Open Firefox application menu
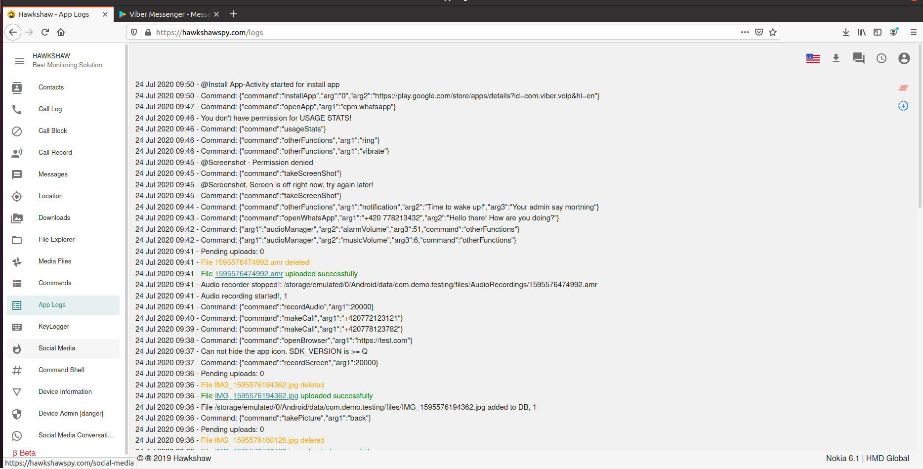Screen dimensions: 923x469 913,32
